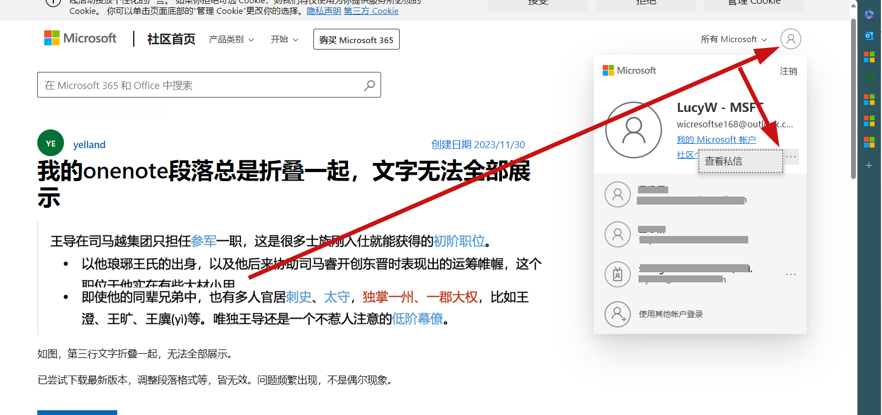
Task: Open the green Razer icon in browser sidebar
Action: click(869, 78)
